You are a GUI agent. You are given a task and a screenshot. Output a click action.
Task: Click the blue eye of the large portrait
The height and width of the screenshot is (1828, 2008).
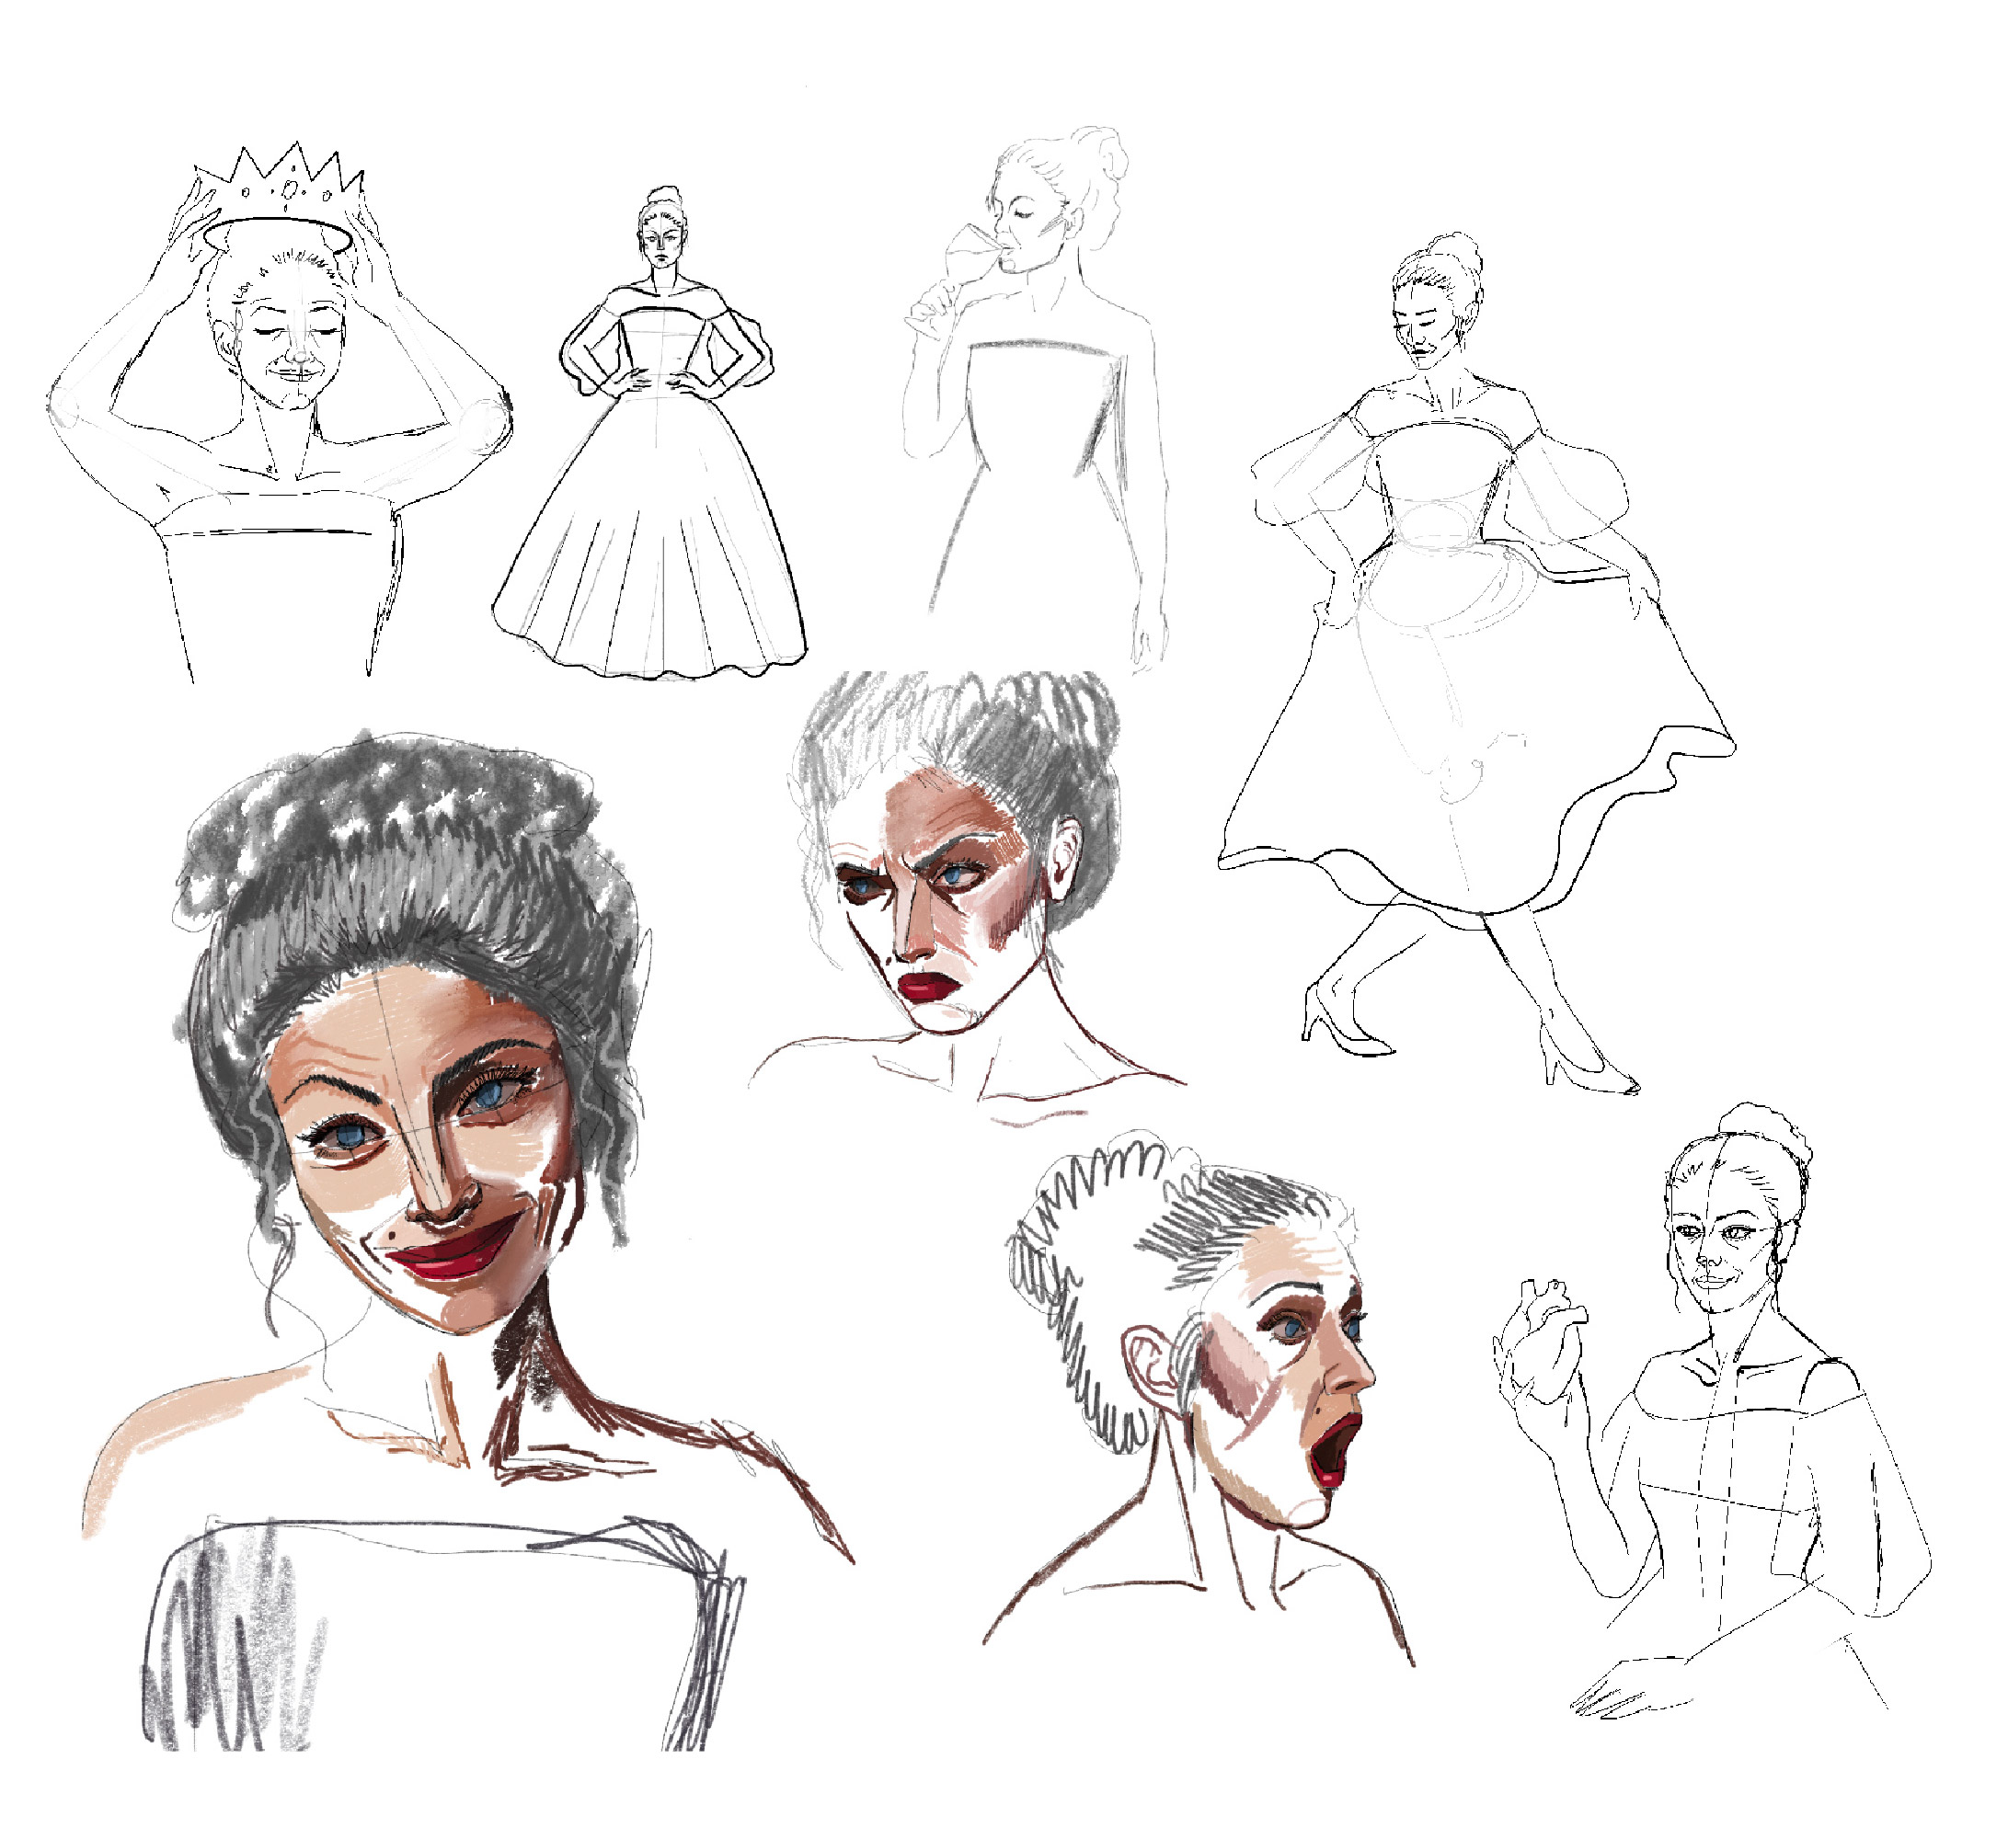[x=350, y=1136]
